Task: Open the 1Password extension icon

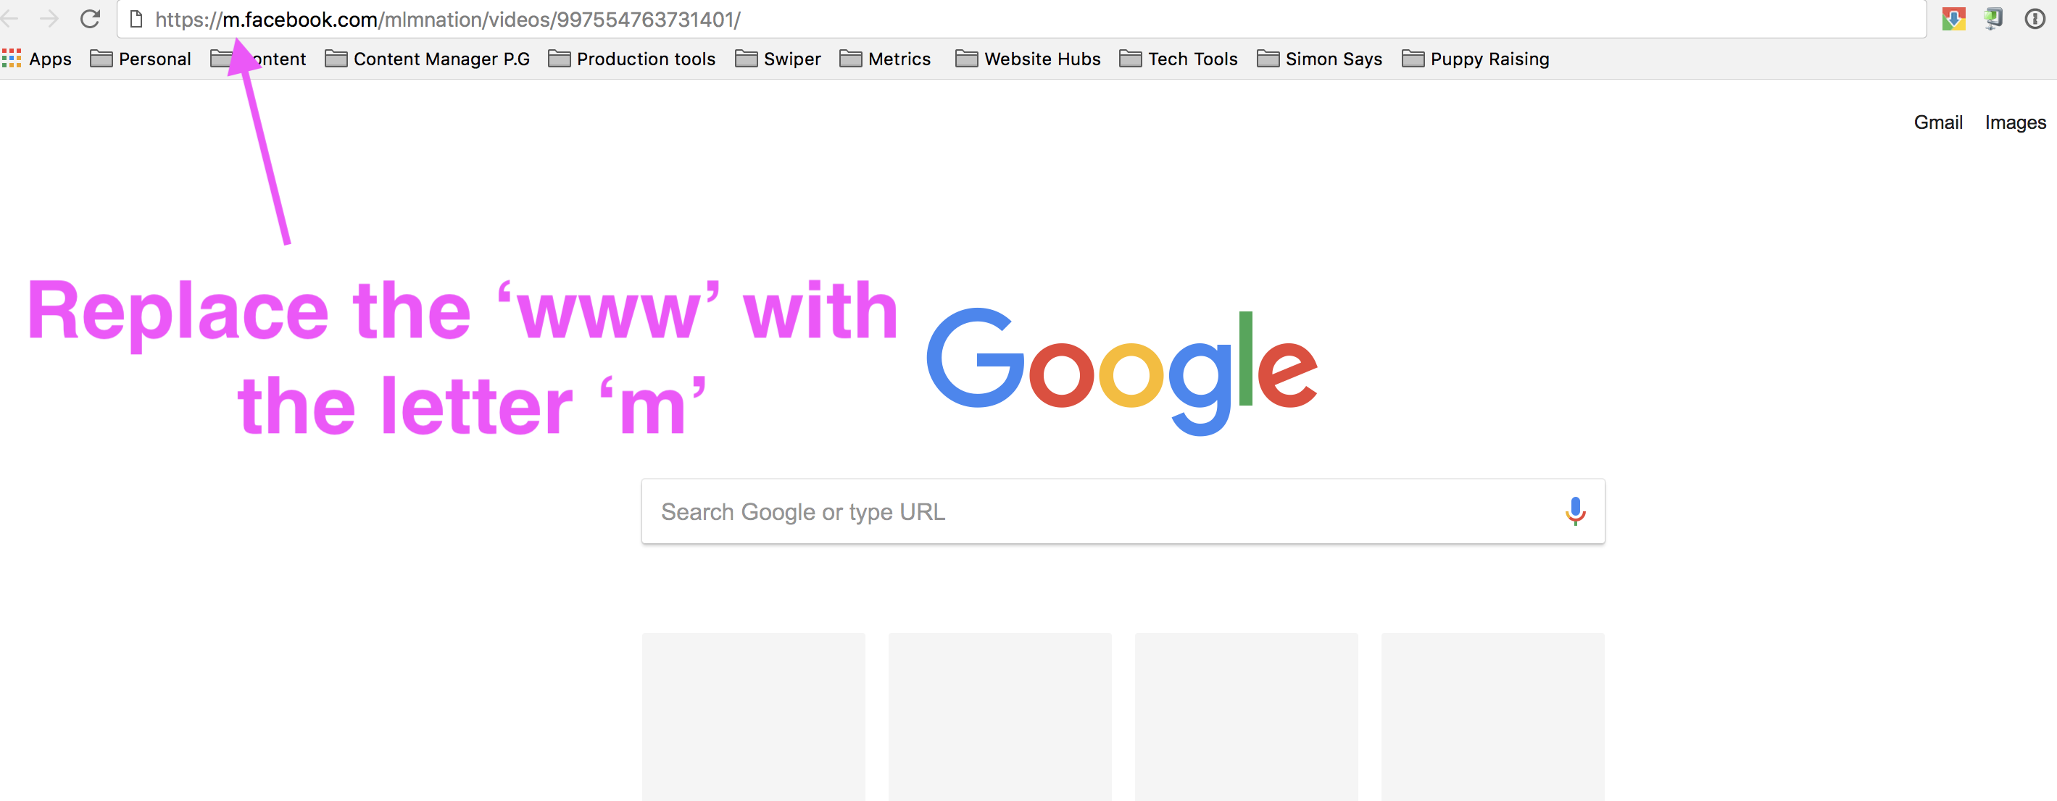Action: (x=2035, y=18)
